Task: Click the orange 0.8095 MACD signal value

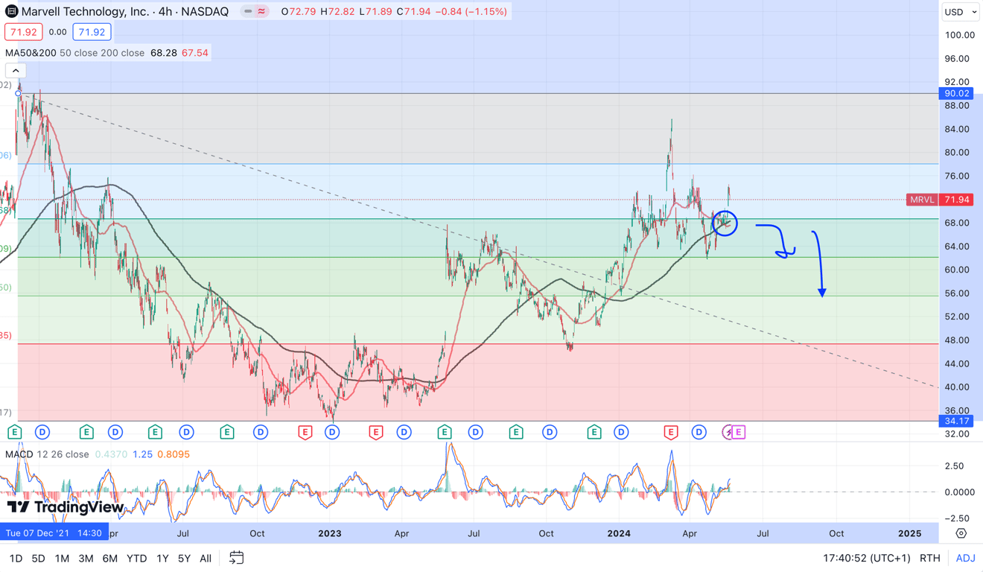Action: coord(174,454)
